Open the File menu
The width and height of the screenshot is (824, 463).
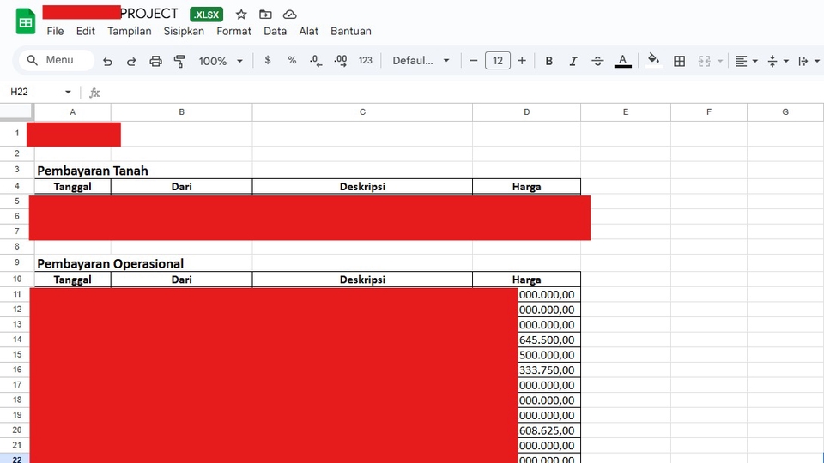[x=55, y=31]
